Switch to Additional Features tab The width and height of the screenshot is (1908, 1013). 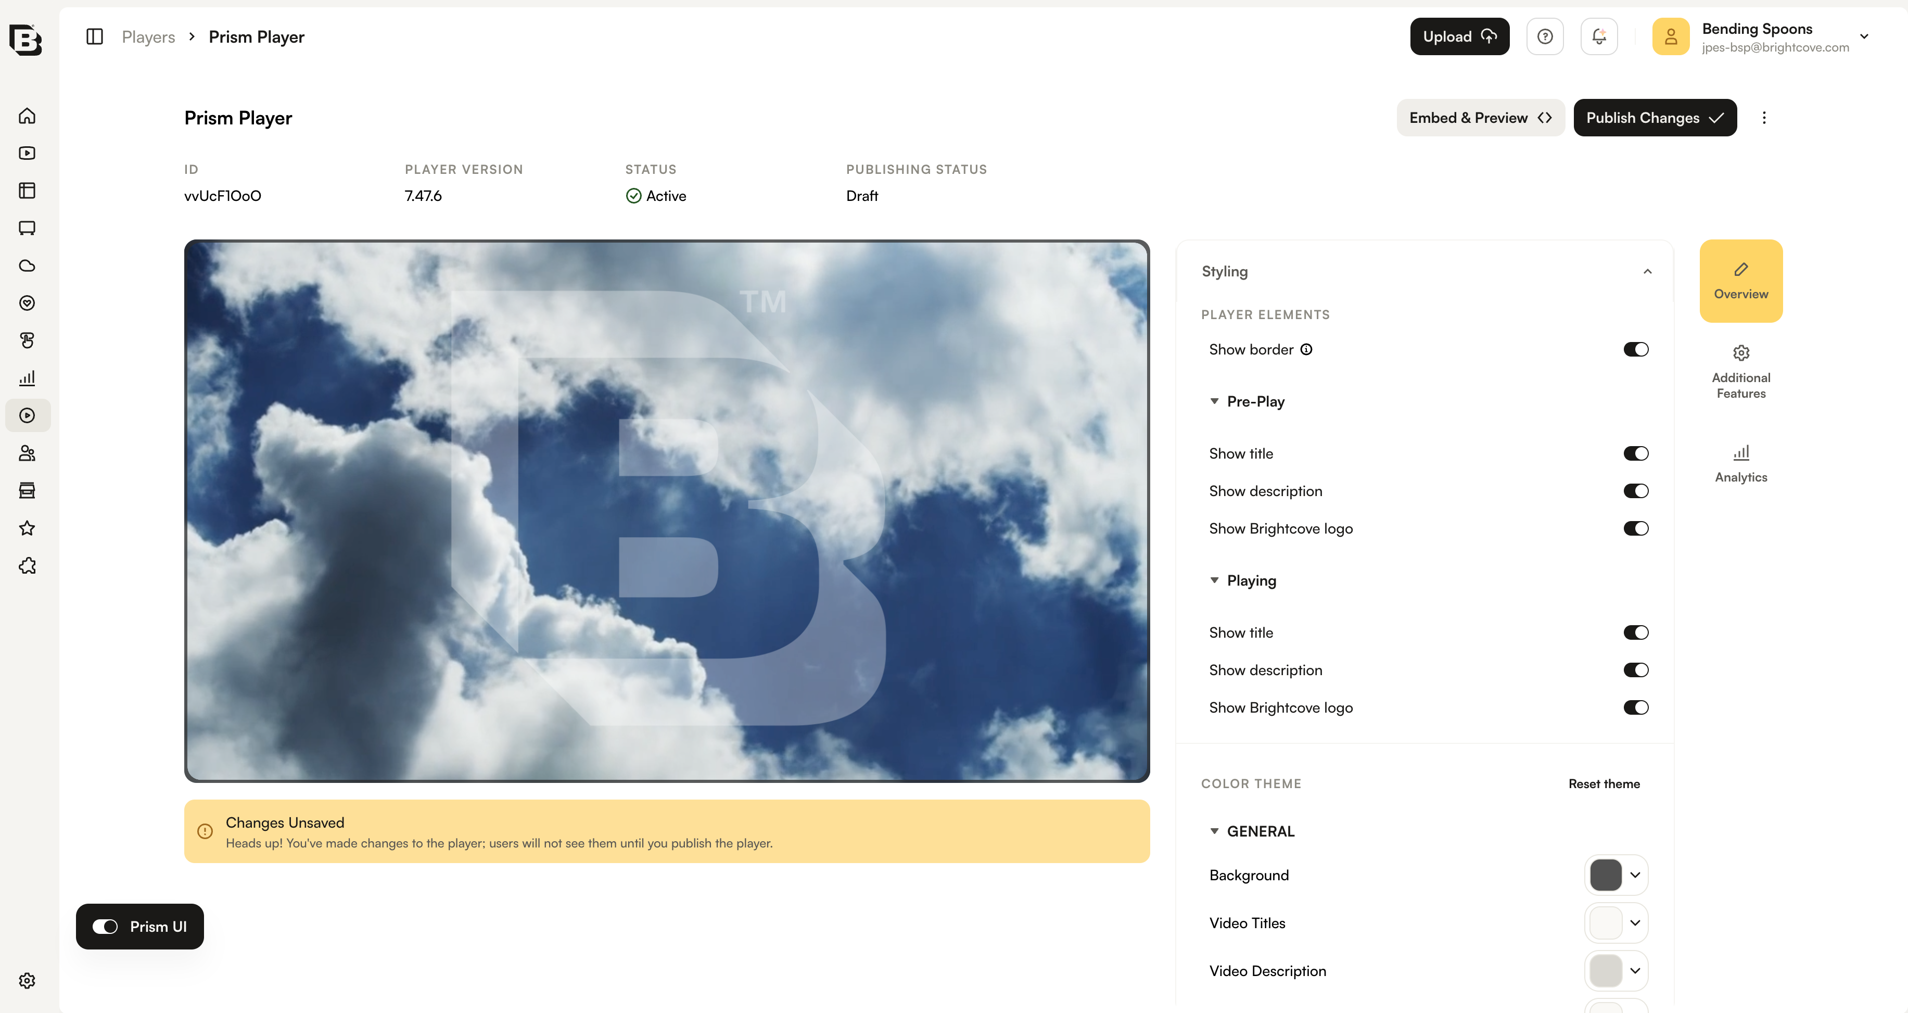[1740, 372]
